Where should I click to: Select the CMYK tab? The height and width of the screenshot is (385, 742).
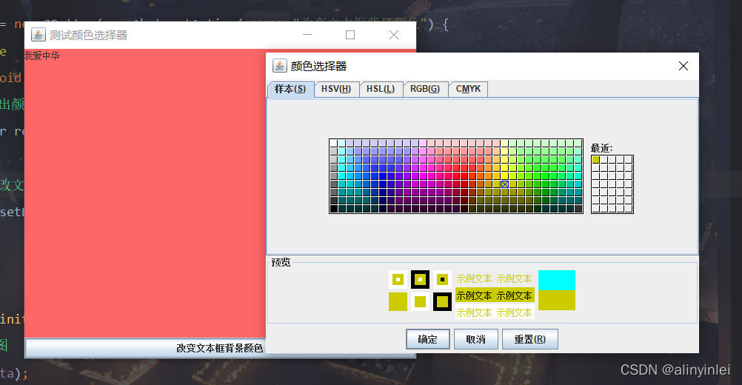point(468,89)
